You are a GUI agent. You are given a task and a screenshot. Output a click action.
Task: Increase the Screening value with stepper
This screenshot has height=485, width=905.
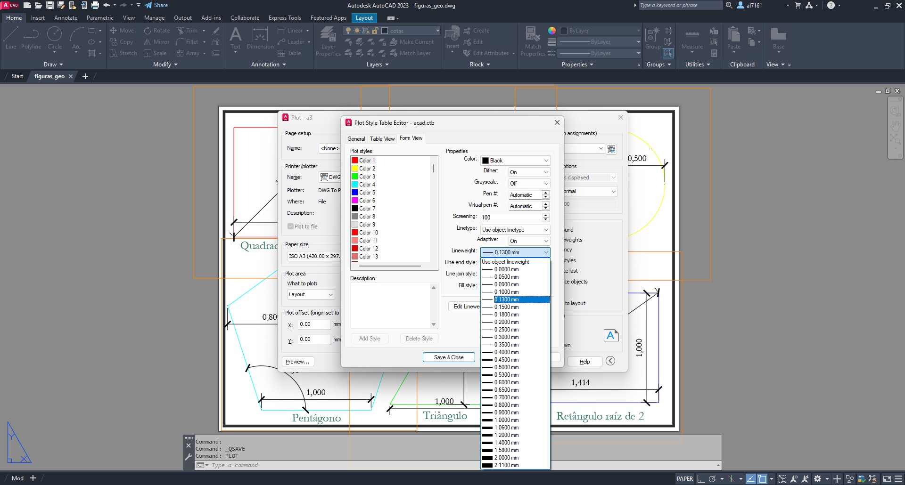(x=546, y=215)
